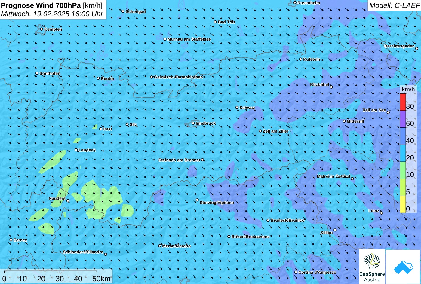
Task: Click the cyan 20 km/h legend color
Action: click(403, 153)
